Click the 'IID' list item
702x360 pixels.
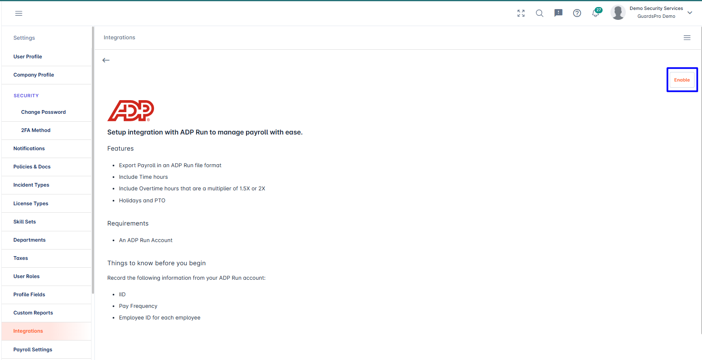(122, 295)
